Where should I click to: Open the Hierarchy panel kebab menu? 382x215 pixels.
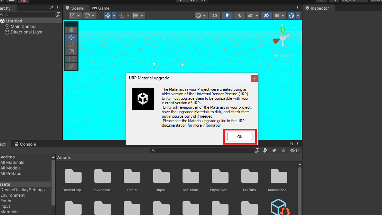(58, 8)
